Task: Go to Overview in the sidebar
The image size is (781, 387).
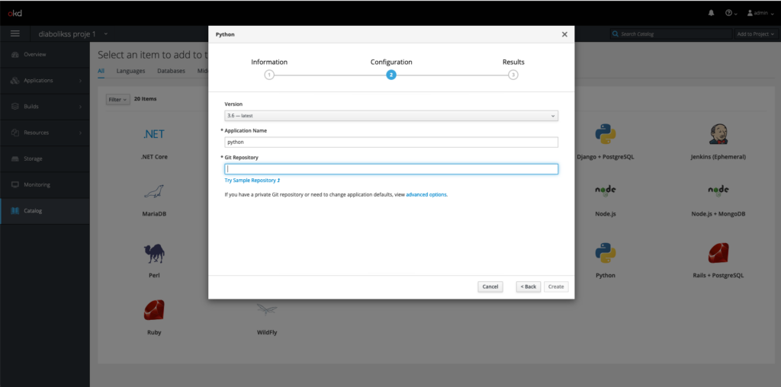Action: 45,54
